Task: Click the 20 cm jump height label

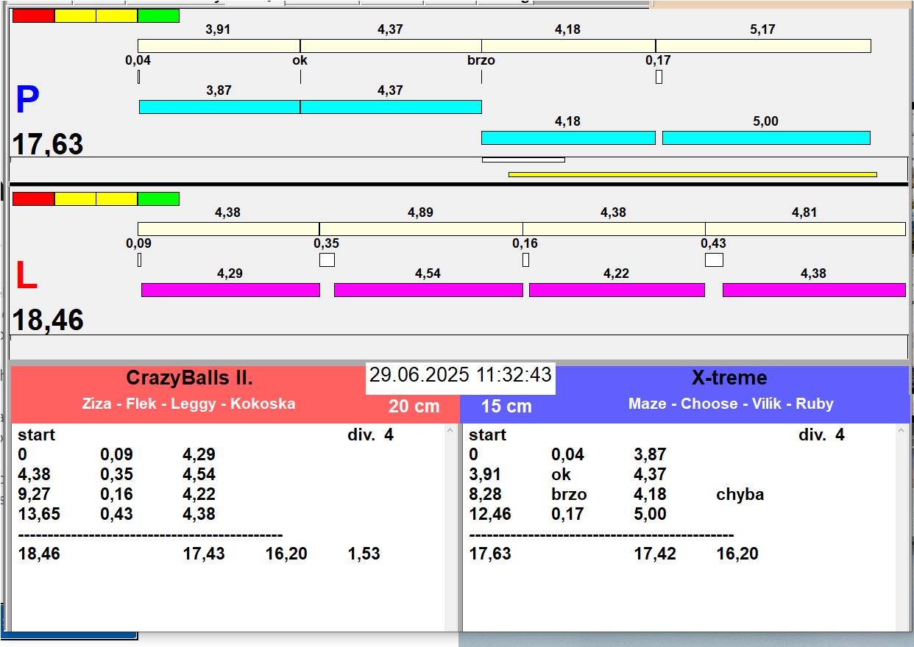Action: point(414,406)
